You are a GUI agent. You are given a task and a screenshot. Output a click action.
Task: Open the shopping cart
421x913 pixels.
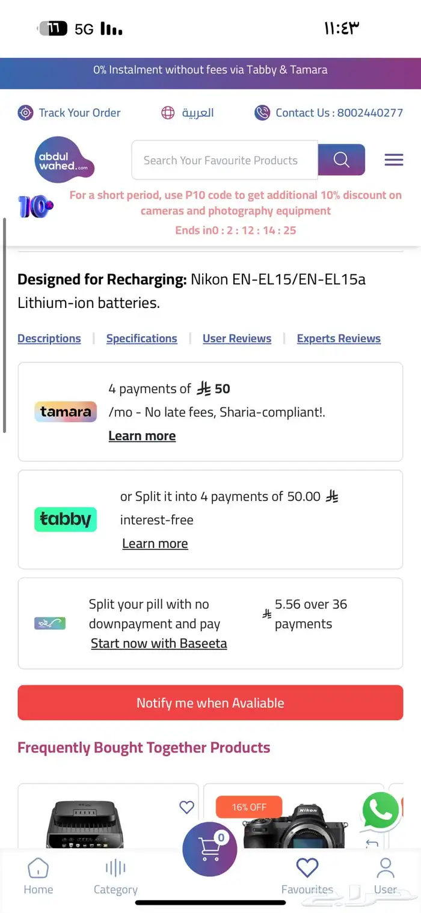(209, 849)
